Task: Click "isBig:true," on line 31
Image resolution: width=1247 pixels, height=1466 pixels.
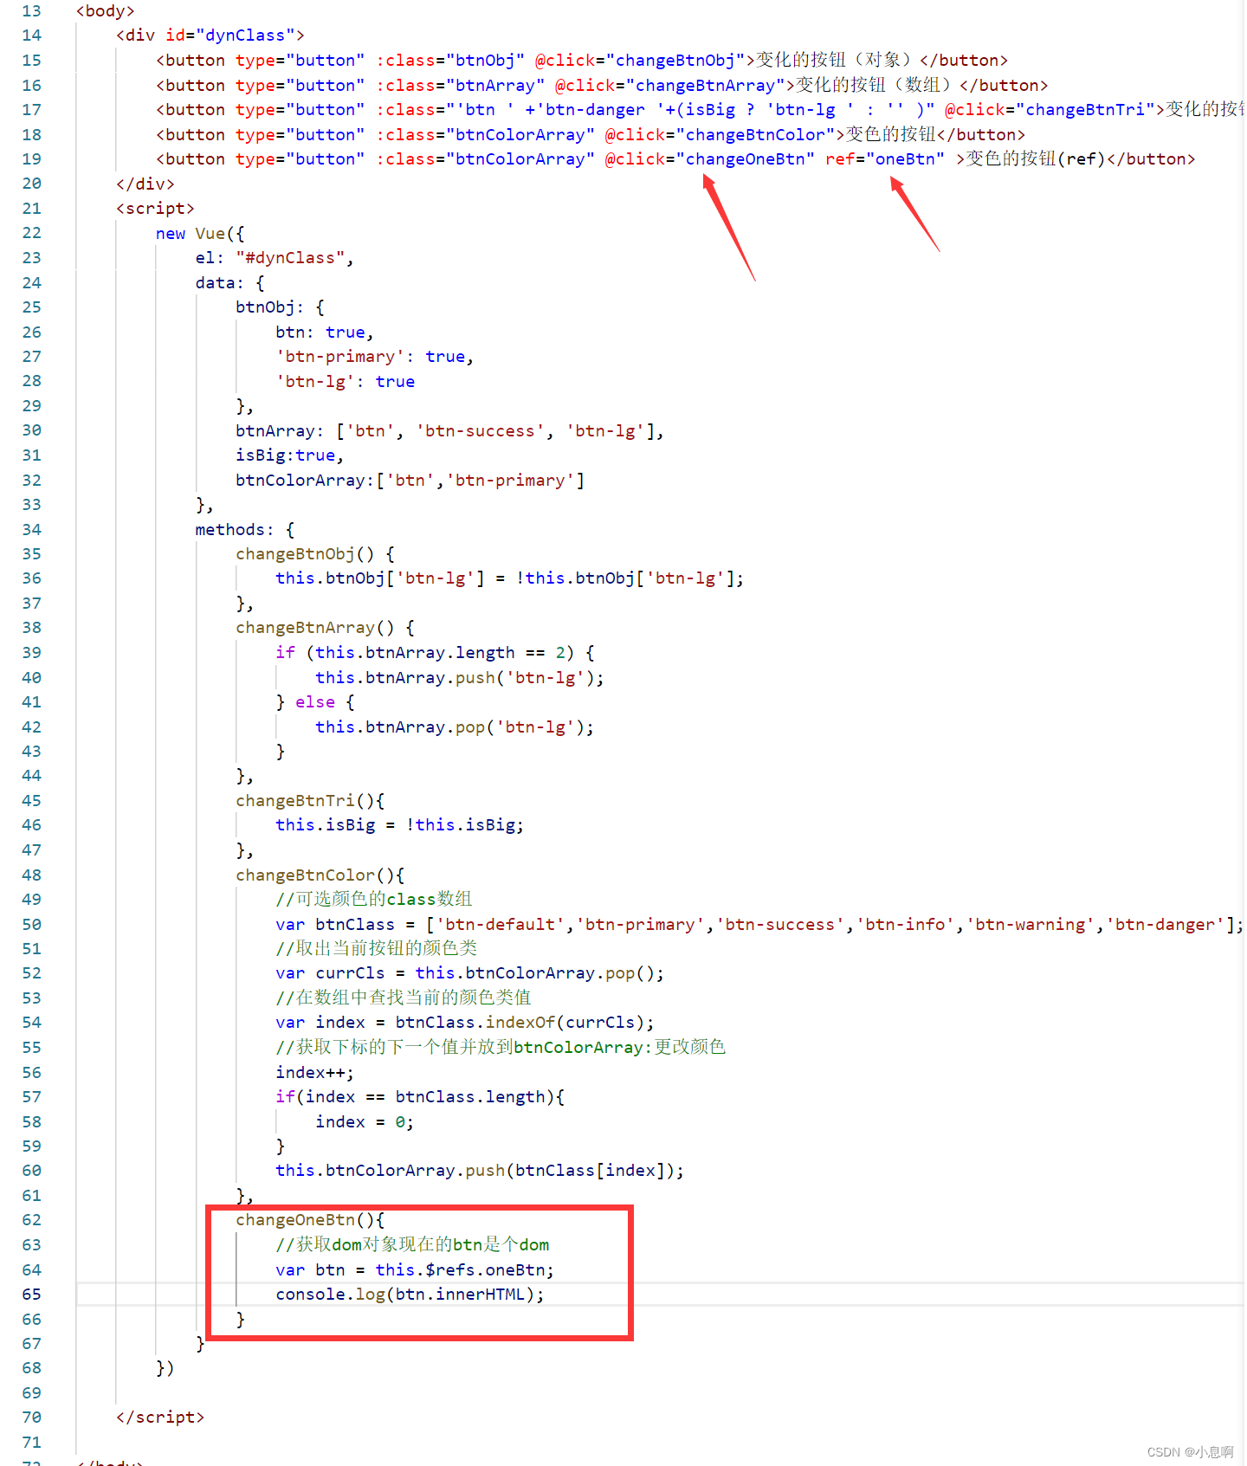Action: click(x=290, y=455)
